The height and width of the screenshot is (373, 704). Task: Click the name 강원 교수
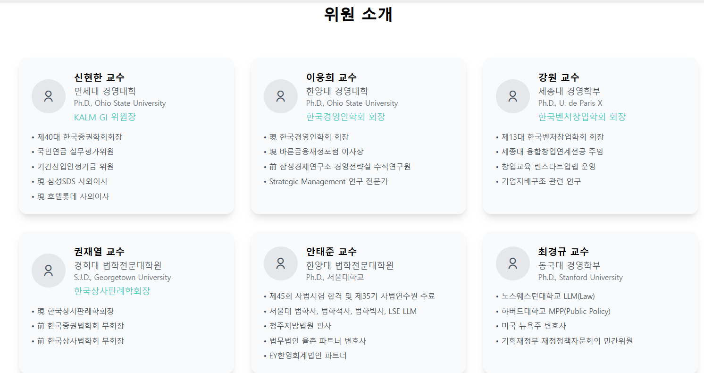[559, 77]
